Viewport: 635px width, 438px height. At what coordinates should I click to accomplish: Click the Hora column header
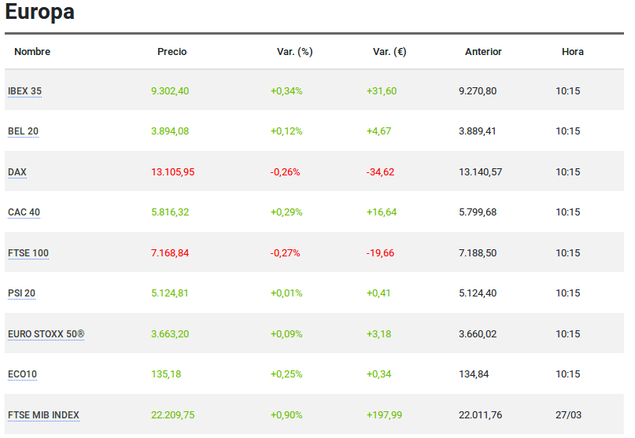click(573, 52)
